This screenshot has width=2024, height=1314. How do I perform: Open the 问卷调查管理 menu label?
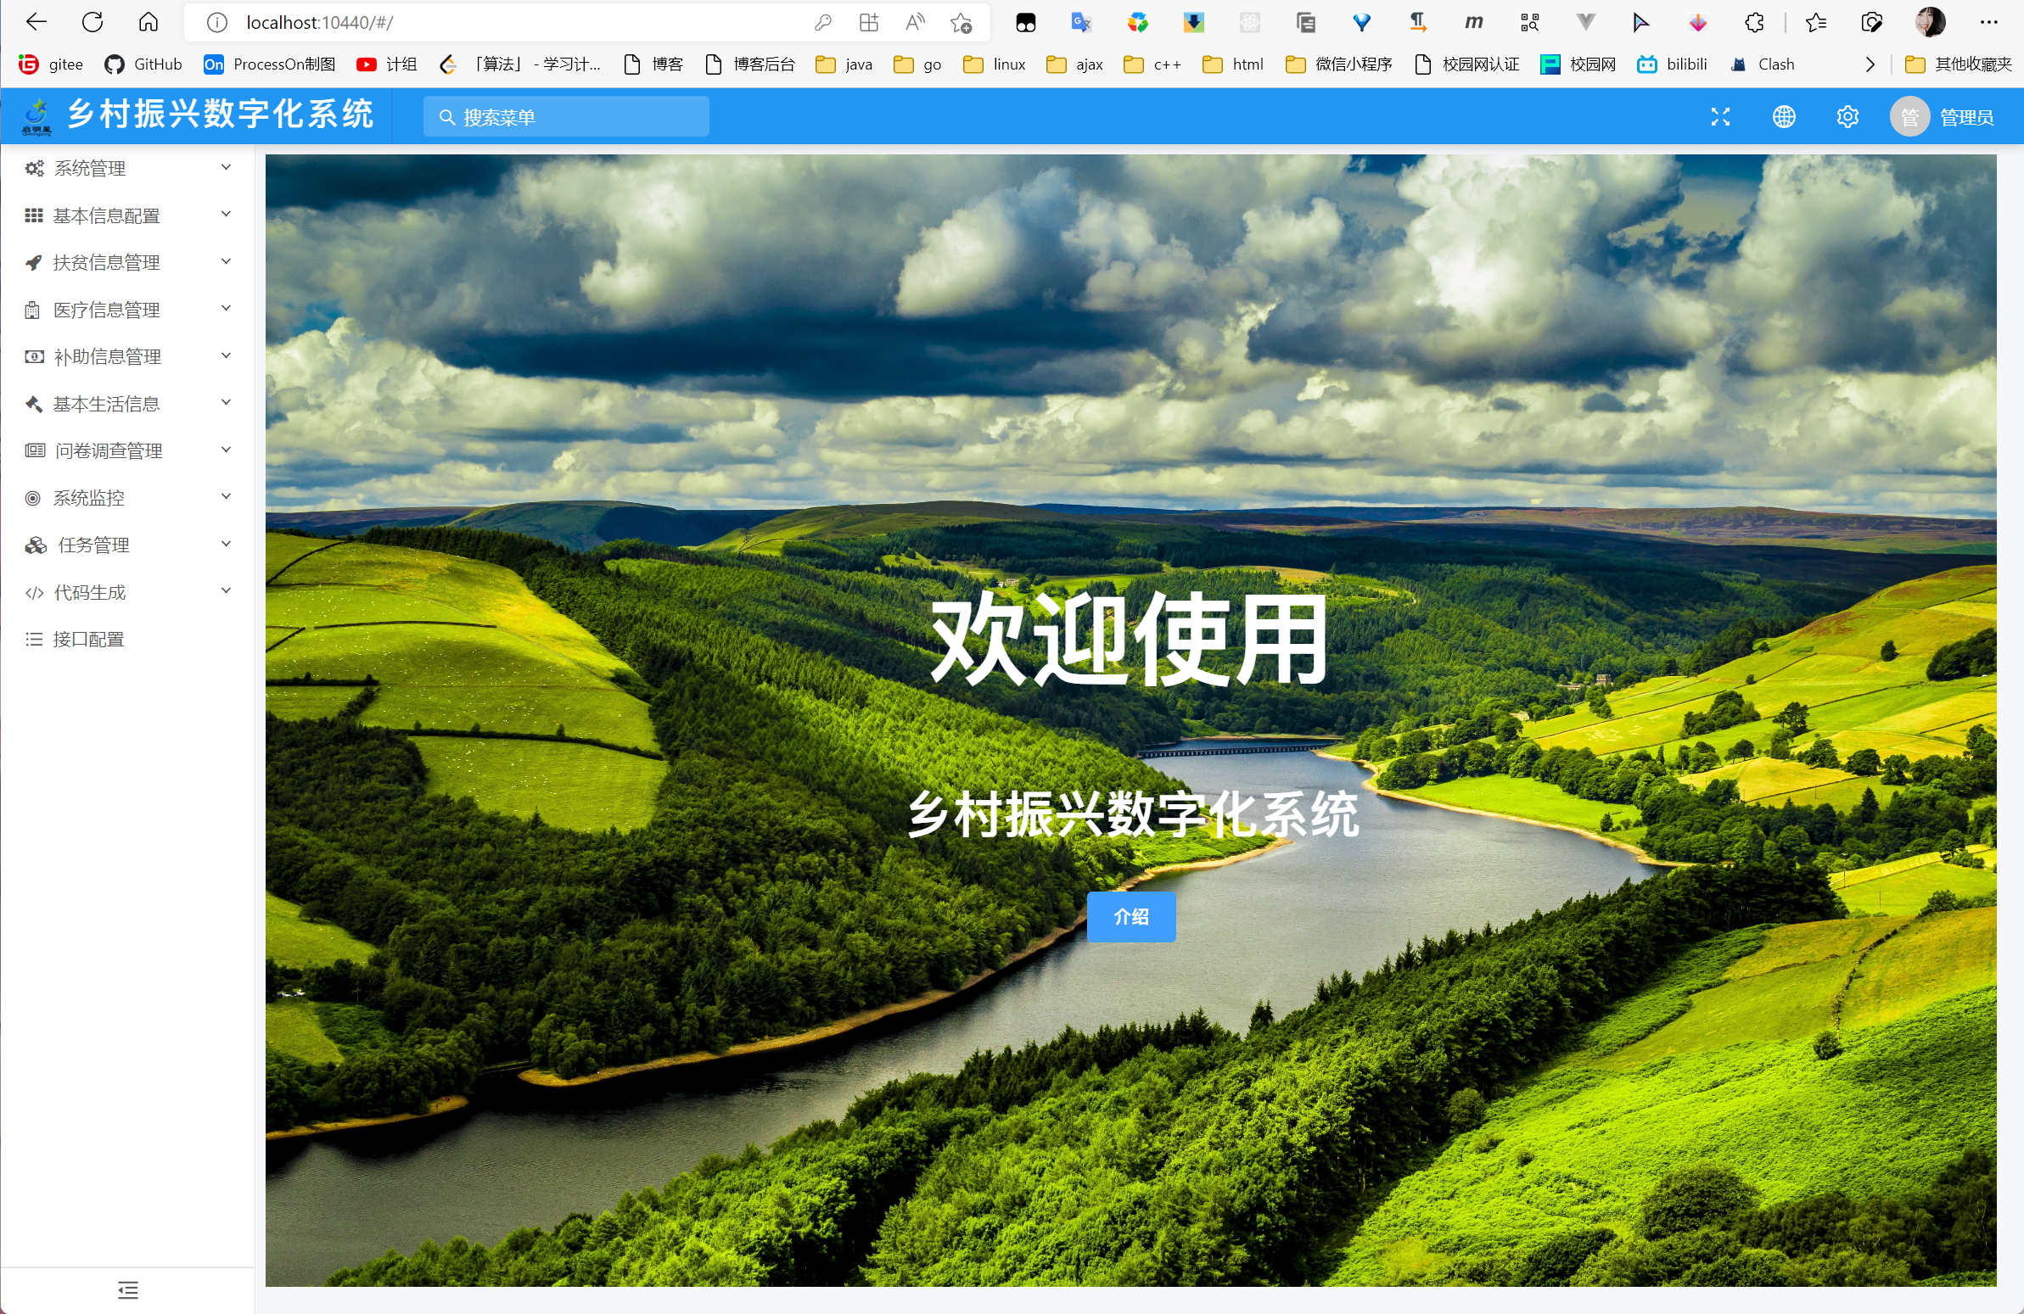click(x=109, y=451)
